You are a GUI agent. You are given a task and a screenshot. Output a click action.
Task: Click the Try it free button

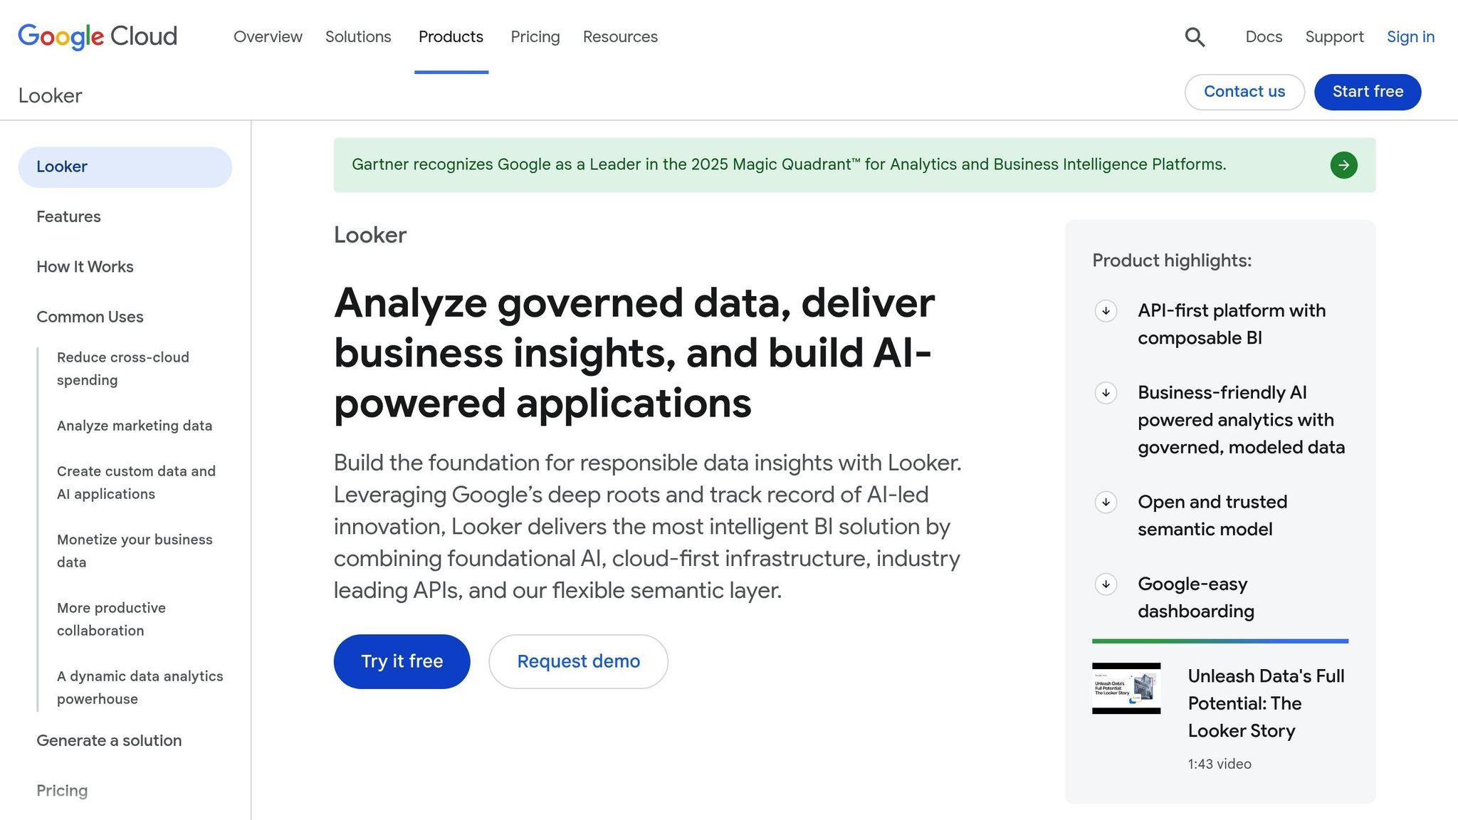click(x=402, y=661)
